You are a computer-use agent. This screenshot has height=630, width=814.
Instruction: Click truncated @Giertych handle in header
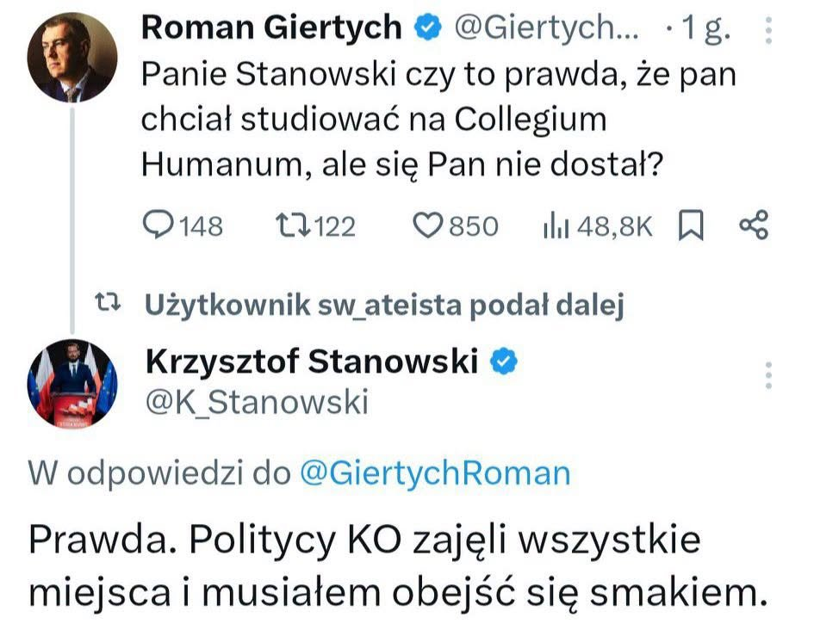(x=547, y=28)
